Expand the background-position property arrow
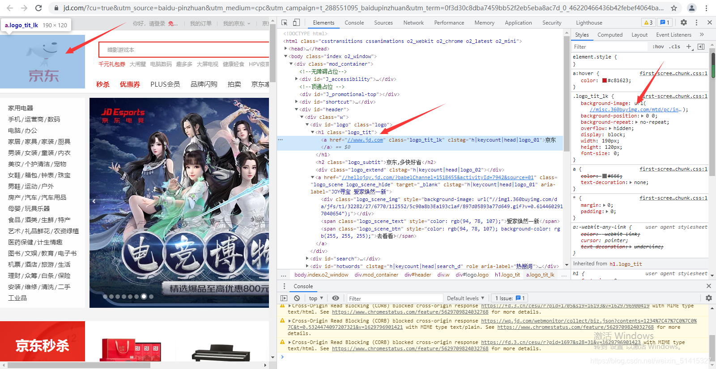This screenshot has width=716, height=369. pos(643,116)
